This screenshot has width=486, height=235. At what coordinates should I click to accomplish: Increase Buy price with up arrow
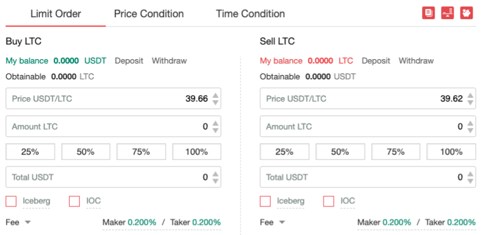[x=216, y=96]
